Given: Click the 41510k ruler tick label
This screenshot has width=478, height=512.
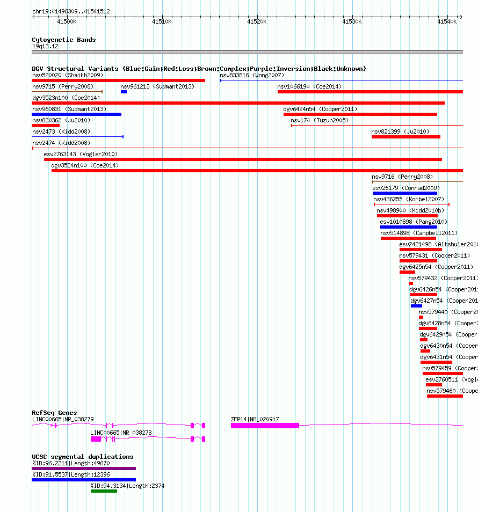Looking at the screenshot, I should pos(162,21).
